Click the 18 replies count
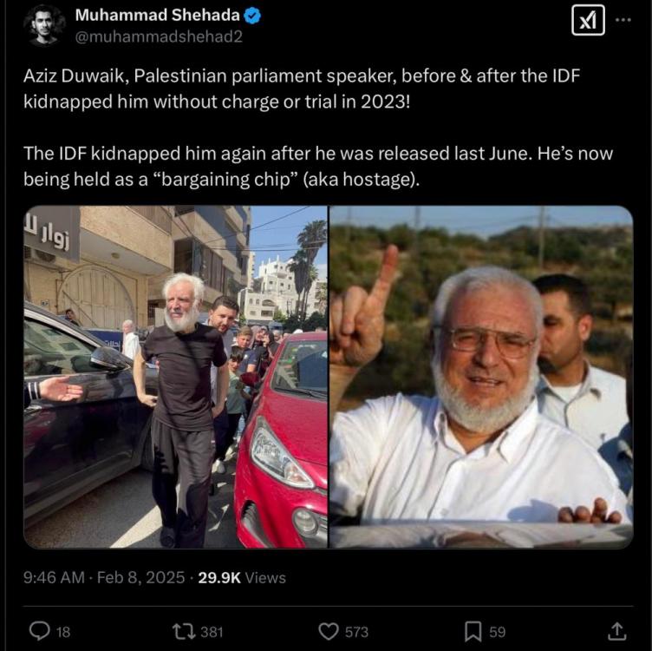The height and width of the screenshot is (651, 652). click(x=63, y=632)
